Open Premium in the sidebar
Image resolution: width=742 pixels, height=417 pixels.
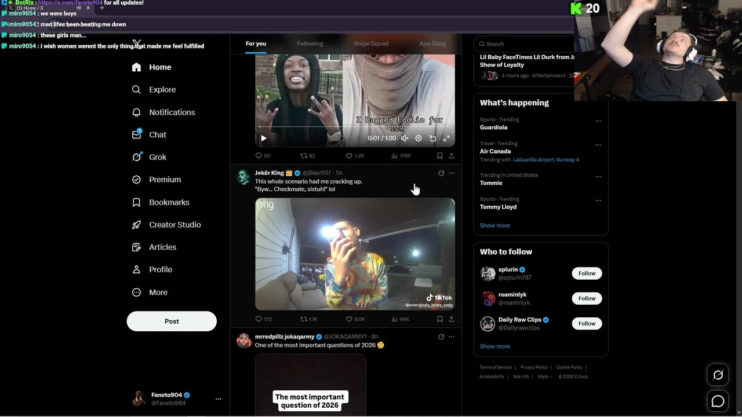[x=157, y=180]
